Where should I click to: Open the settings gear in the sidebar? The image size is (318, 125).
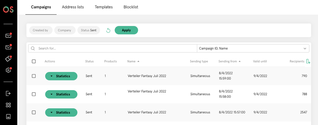8,70
